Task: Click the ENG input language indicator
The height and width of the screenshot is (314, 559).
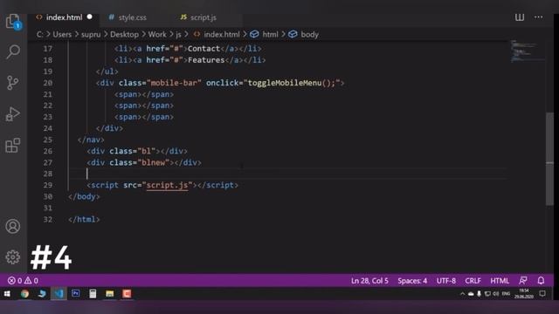Action: click(x=506, y=294)
